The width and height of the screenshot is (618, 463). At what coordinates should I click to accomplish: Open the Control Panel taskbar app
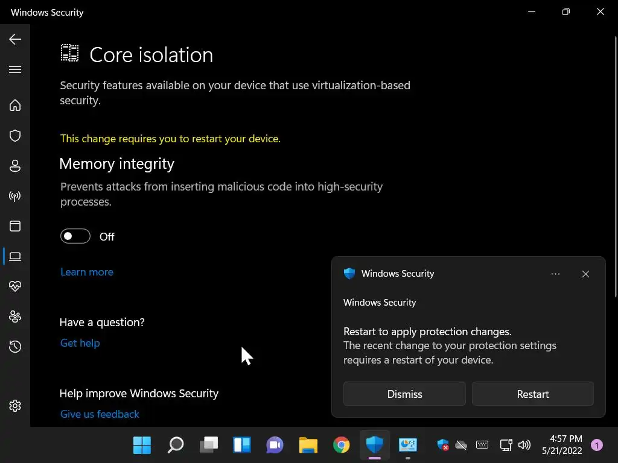click(x=407, y=446)
